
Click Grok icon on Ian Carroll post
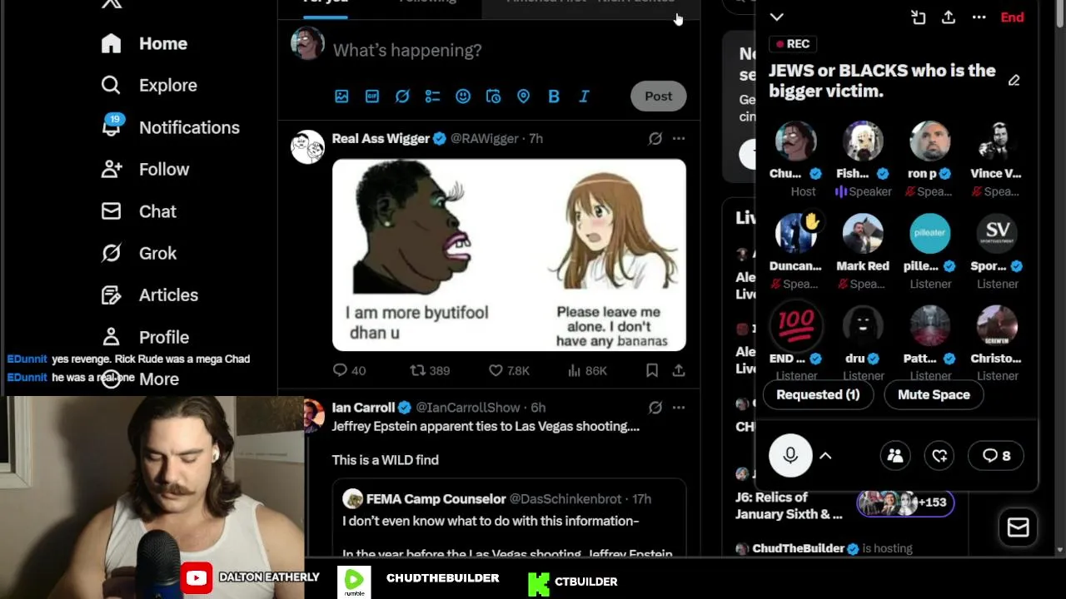coord(655,408)
